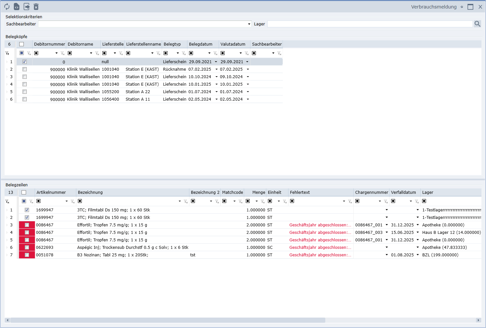Open Belegdatum dropdown for 10.10.2024 row
Screen dimensions: 486x328
(216, 77)
